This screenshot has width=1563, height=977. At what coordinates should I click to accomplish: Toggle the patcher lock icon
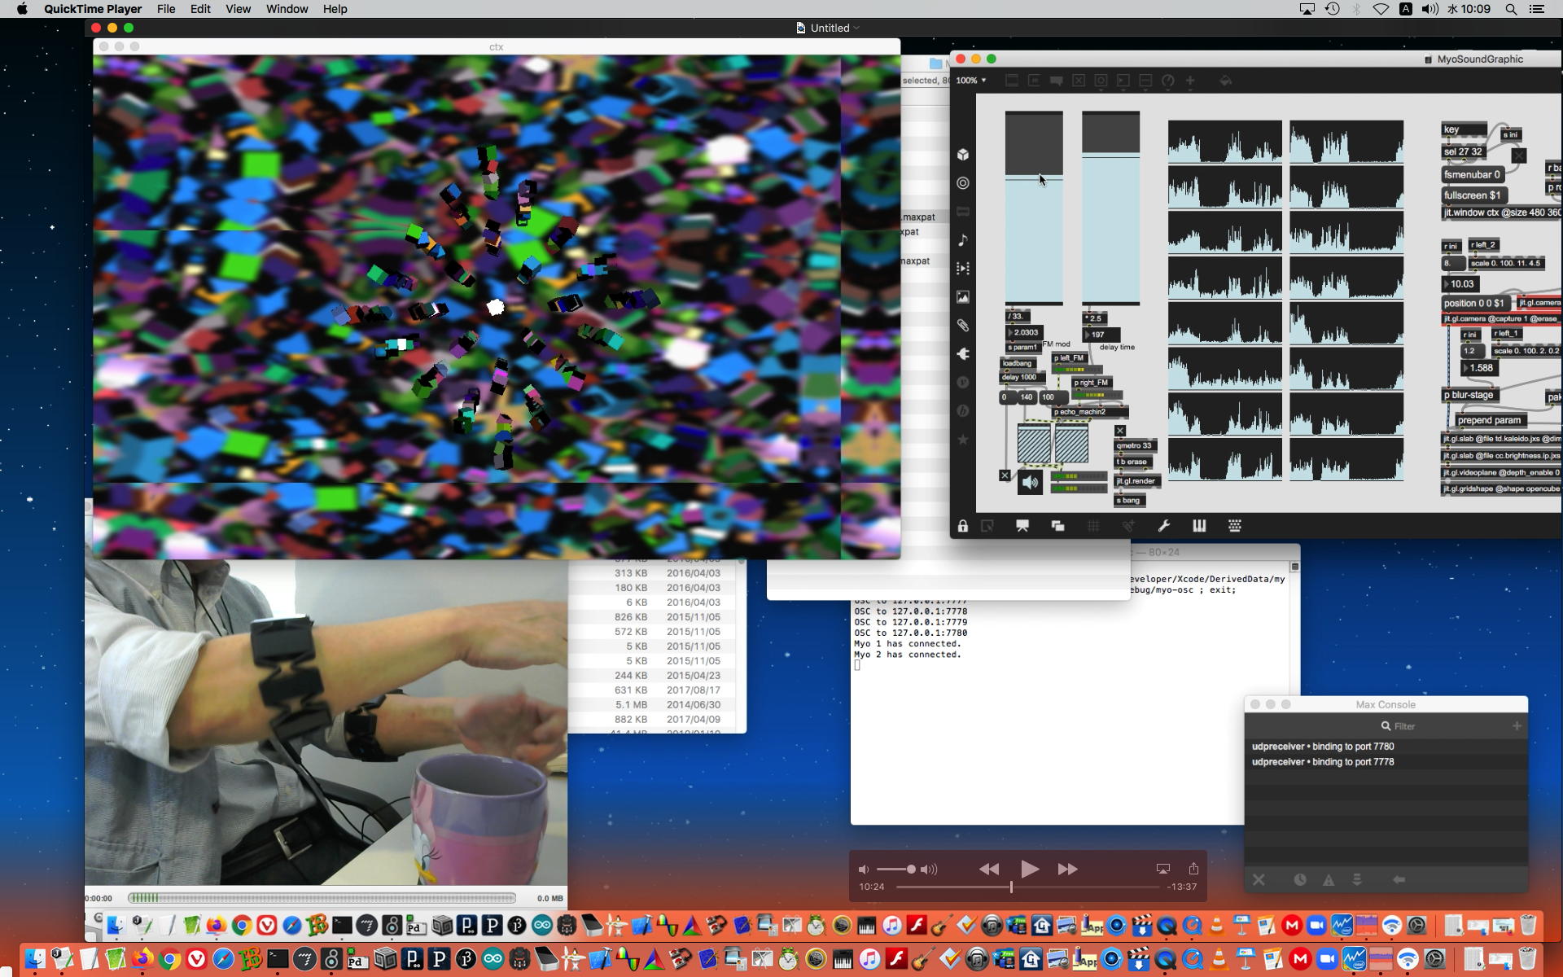(x=963, y=526)
